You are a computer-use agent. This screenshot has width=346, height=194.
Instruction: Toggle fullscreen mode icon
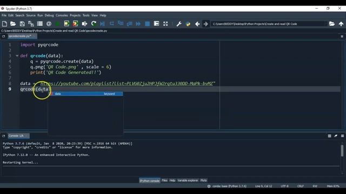[165, 24]
